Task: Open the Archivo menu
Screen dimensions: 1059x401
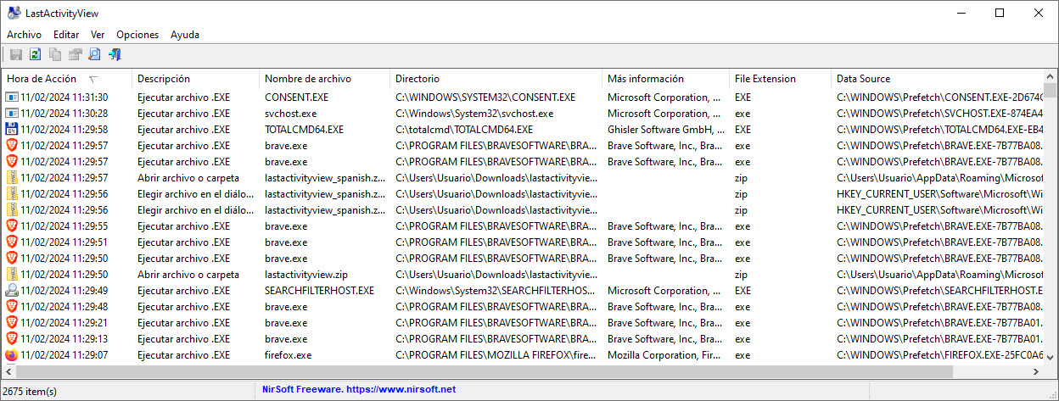Action: click(25, 35)
